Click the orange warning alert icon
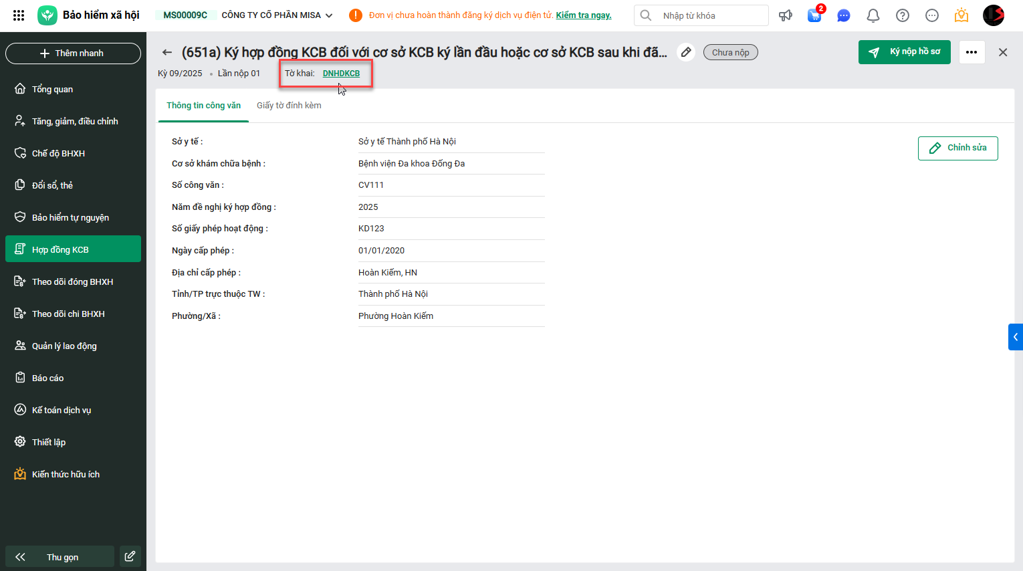 click(356, 15)
